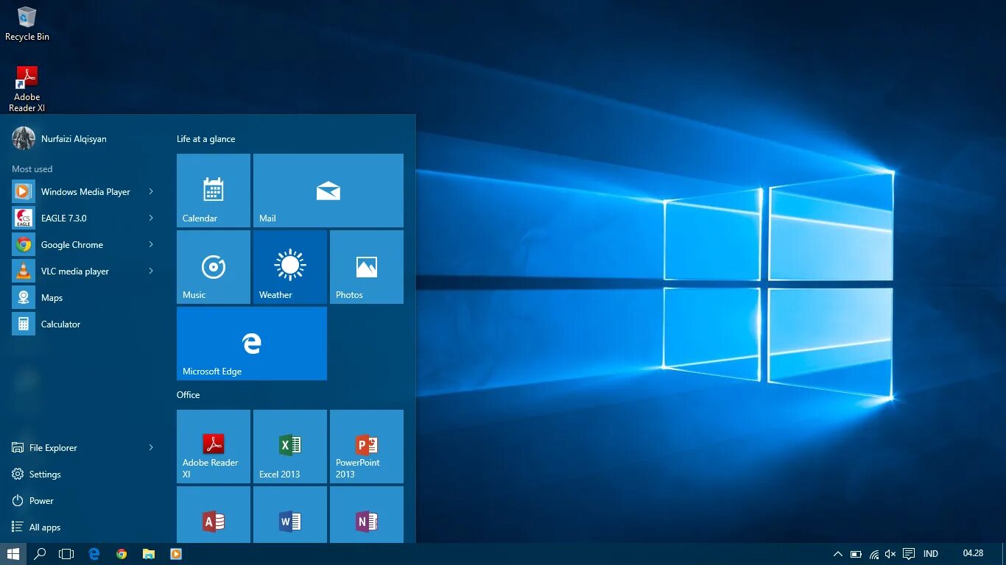Click the Most used label
The image size is (1006, 565).
point(32,168)
